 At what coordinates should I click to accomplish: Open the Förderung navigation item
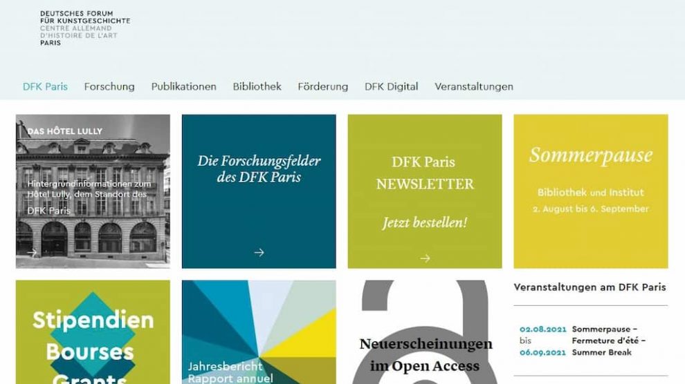323,87
